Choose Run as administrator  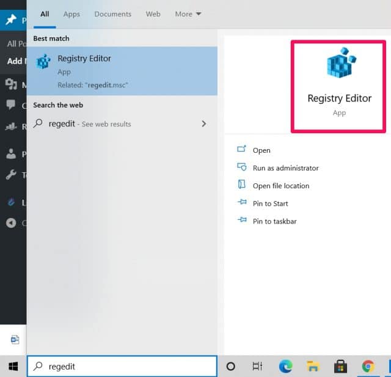tap(285, 168)
